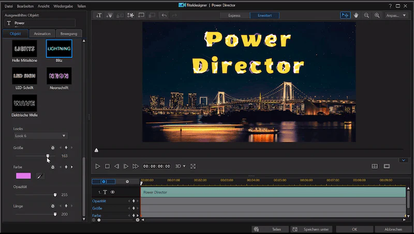The width and height of the screenshot is (414, 234).
Task: Stop the preview playback
Action: point(107,166)
